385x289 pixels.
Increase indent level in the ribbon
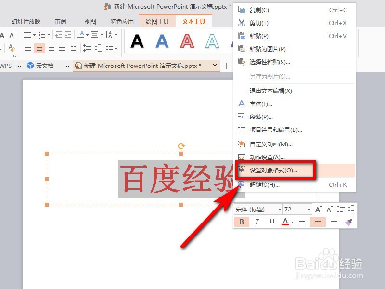[x=68, y=35]
